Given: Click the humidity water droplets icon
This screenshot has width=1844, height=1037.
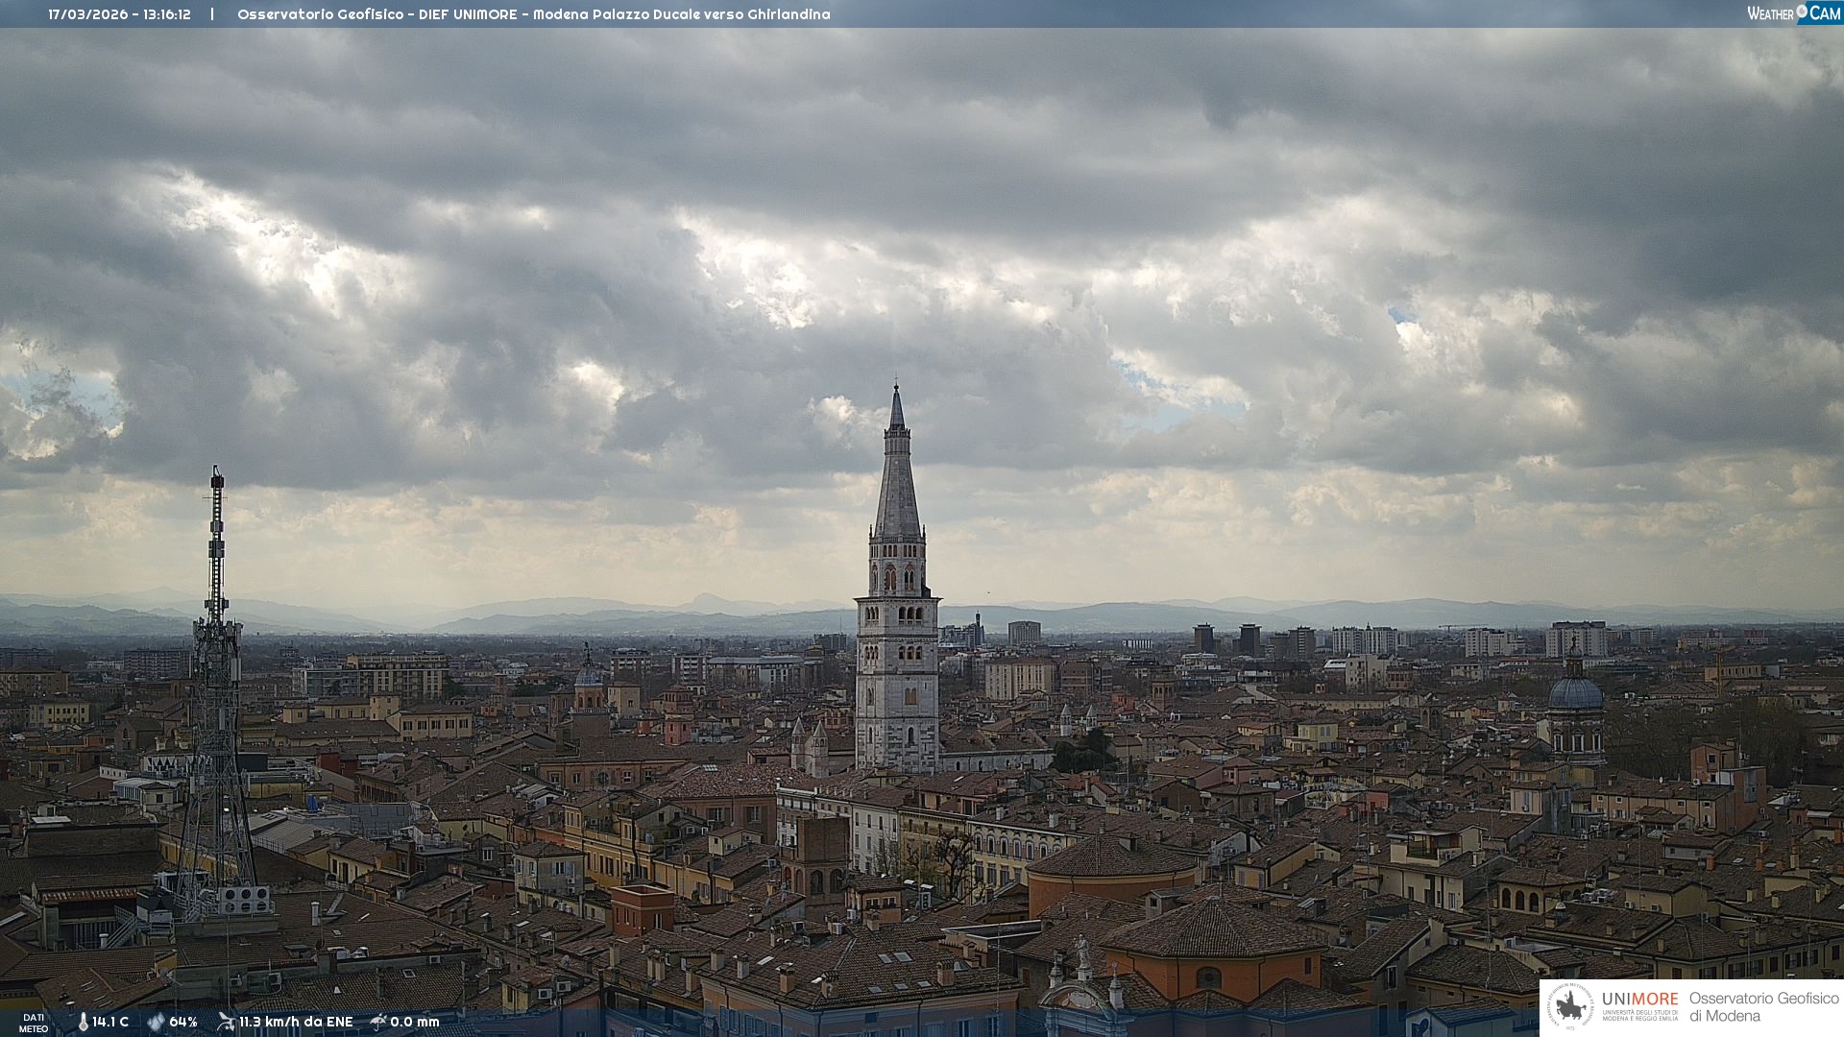Looking at the screenshot, I should 156,1022.
